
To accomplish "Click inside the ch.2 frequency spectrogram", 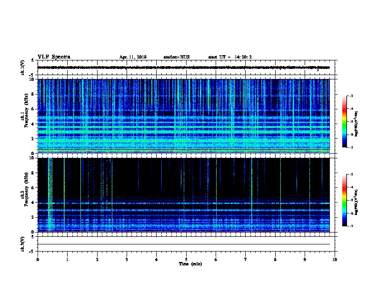I will point(184,195).
